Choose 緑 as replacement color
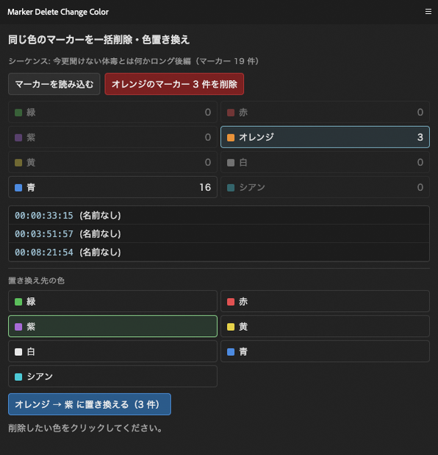The width and height of the screenshot is (438, 455). pos(112,301)
